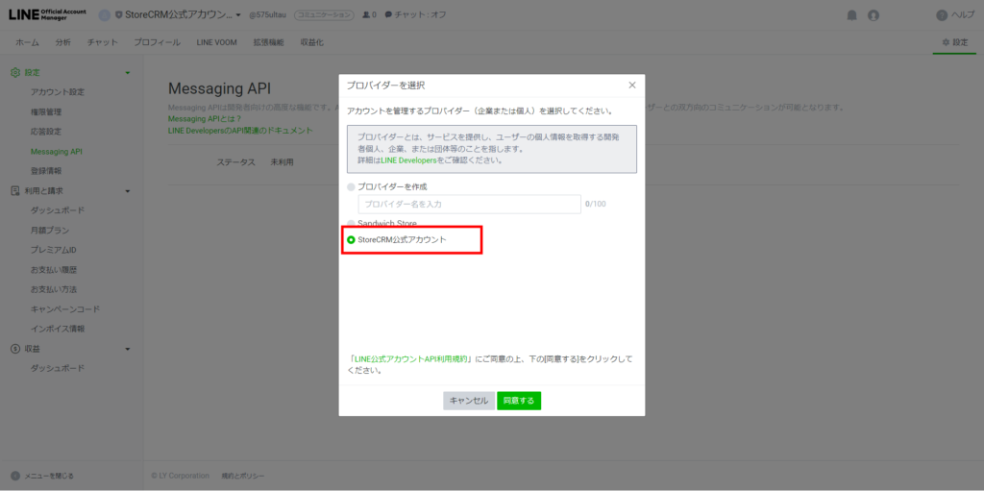This screenshot has width=984, height=491.
Task: Open the 分析 tab
Action: [62, 42]
